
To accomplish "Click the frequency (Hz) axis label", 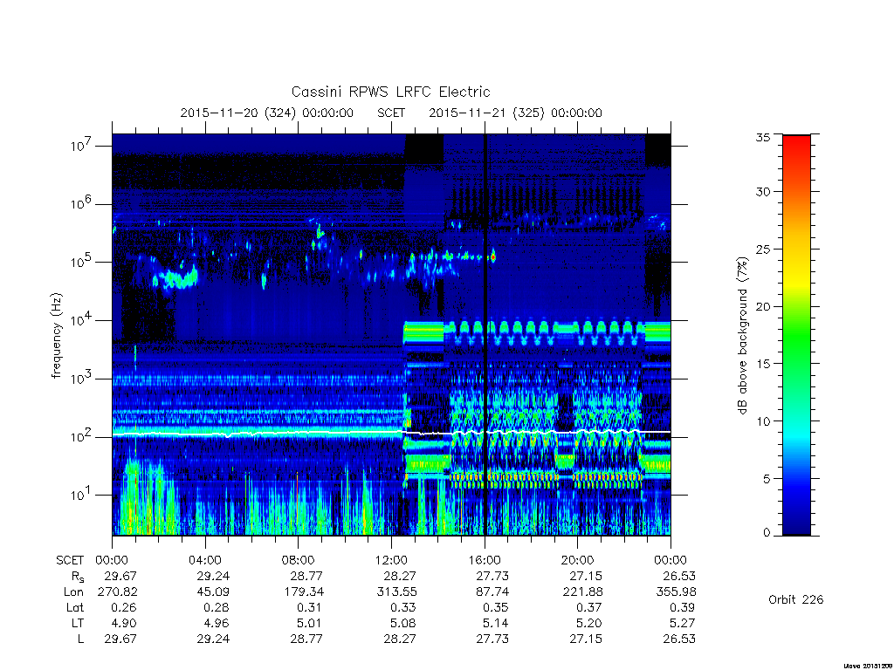I will (x=56, y=336).
